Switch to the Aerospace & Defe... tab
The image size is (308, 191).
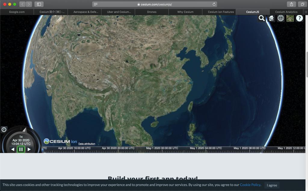pyautogui.click(x=85, y=12)
